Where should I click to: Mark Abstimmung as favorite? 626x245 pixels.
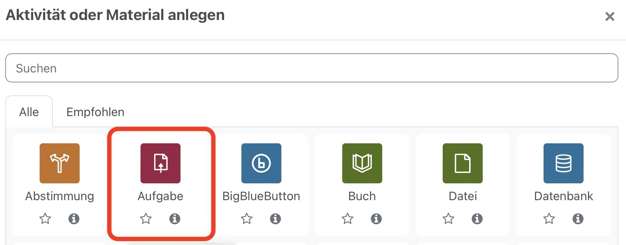pyautogui.click(x=45, y=219)
